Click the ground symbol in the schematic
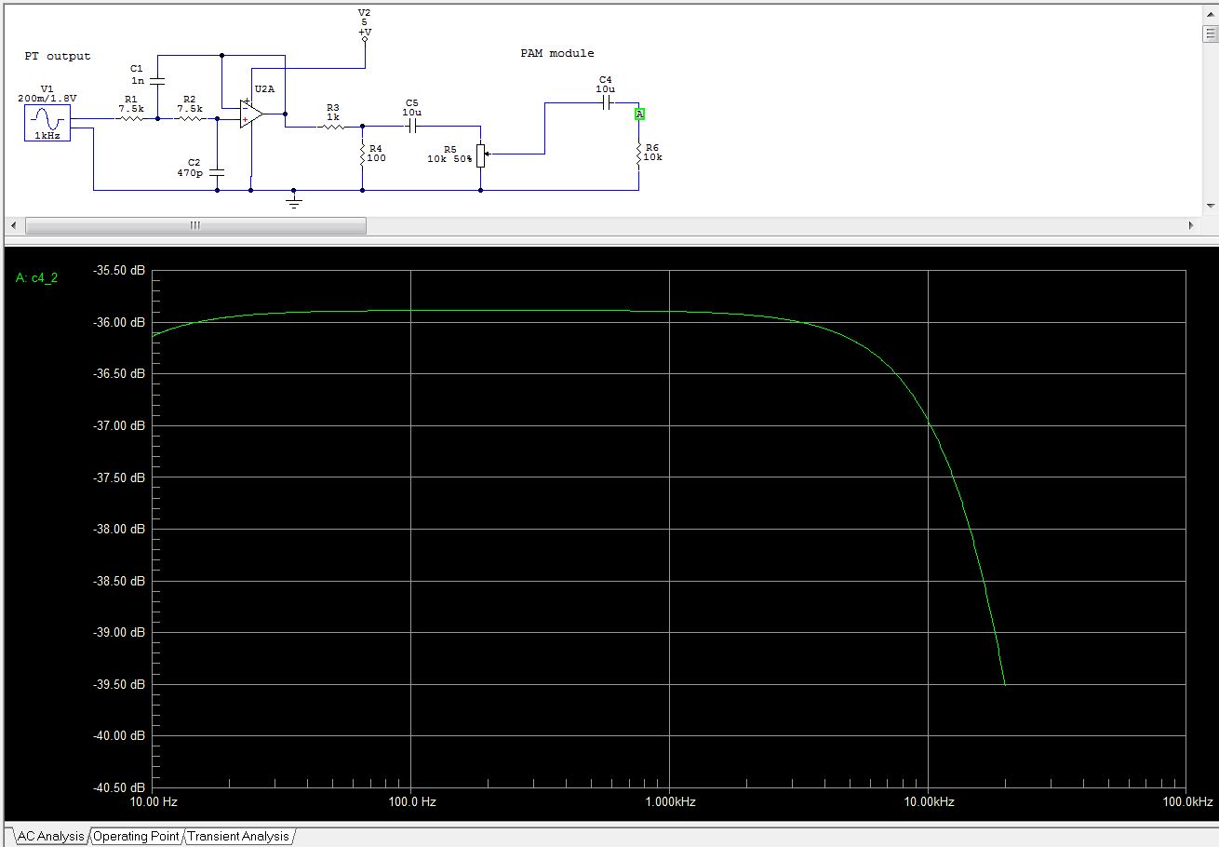 [294, 199]
